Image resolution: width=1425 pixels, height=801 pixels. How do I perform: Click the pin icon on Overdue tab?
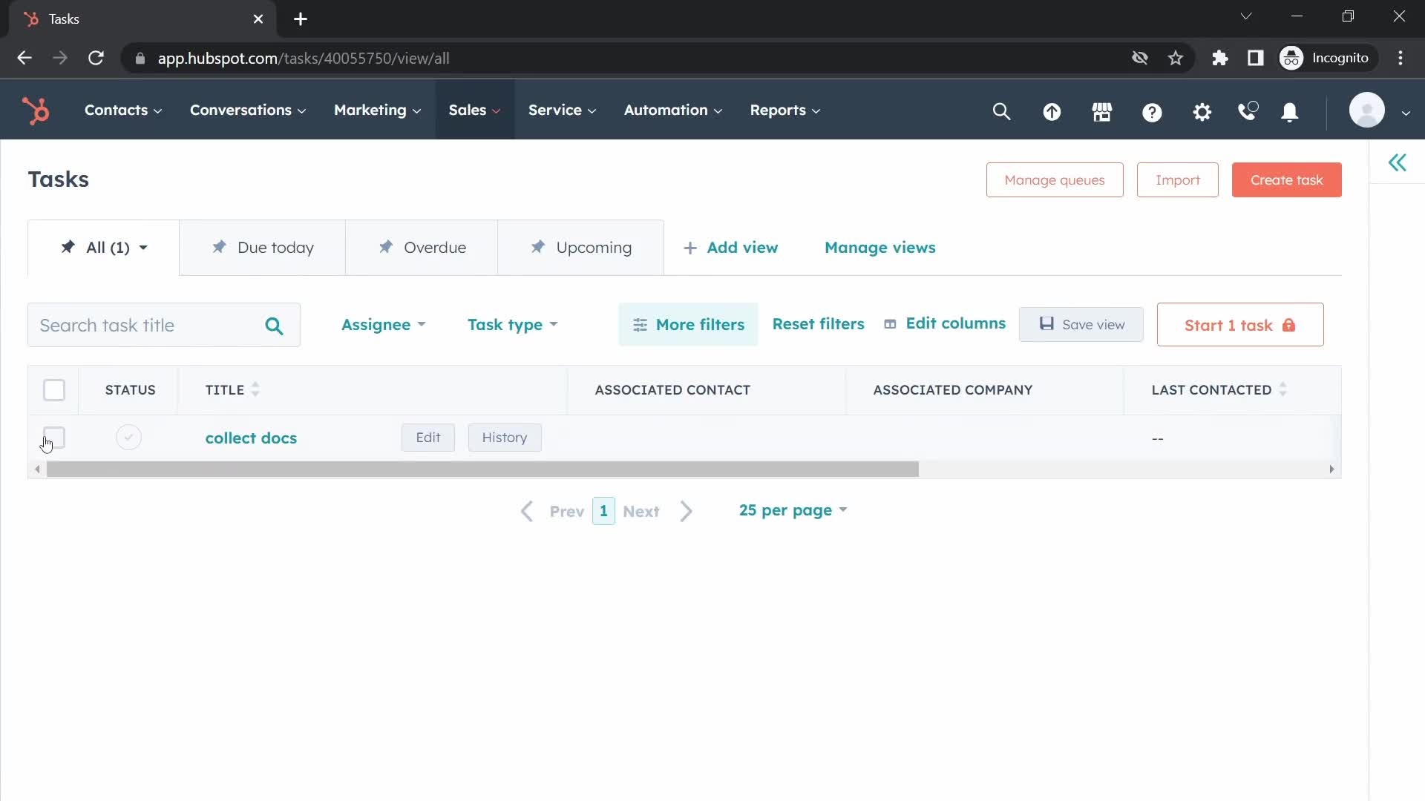[385, 247]
